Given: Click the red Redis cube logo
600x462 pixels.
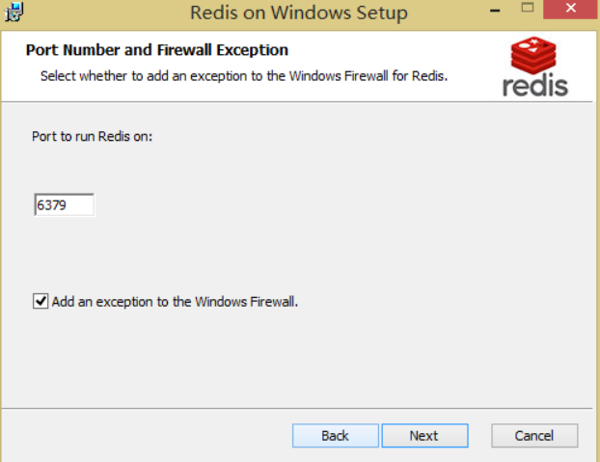Looking at the screenshot, I should [x=533, y=55].
